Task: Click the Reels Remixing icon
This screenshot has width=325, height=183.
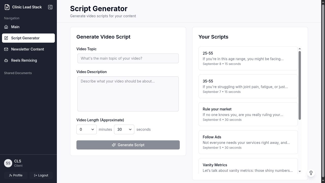Action: pos(6,60)
